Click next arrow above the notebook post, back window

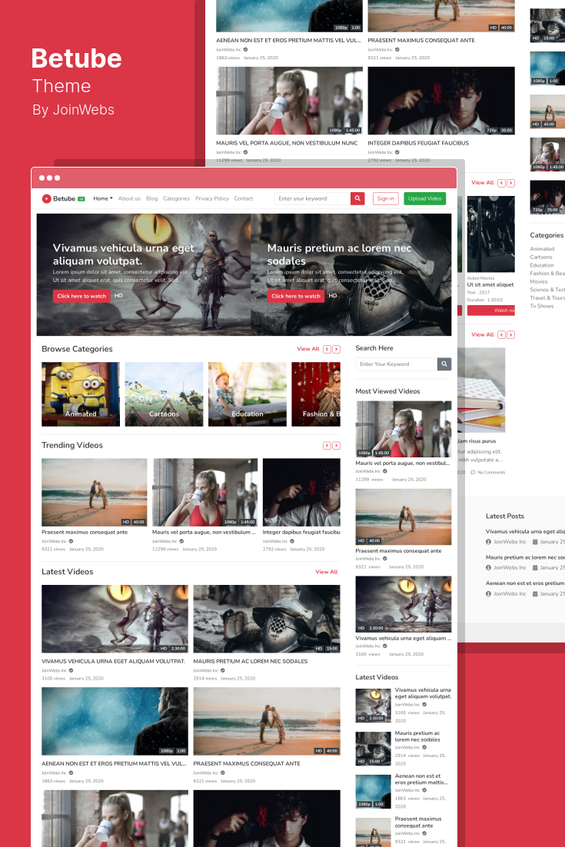511,335
